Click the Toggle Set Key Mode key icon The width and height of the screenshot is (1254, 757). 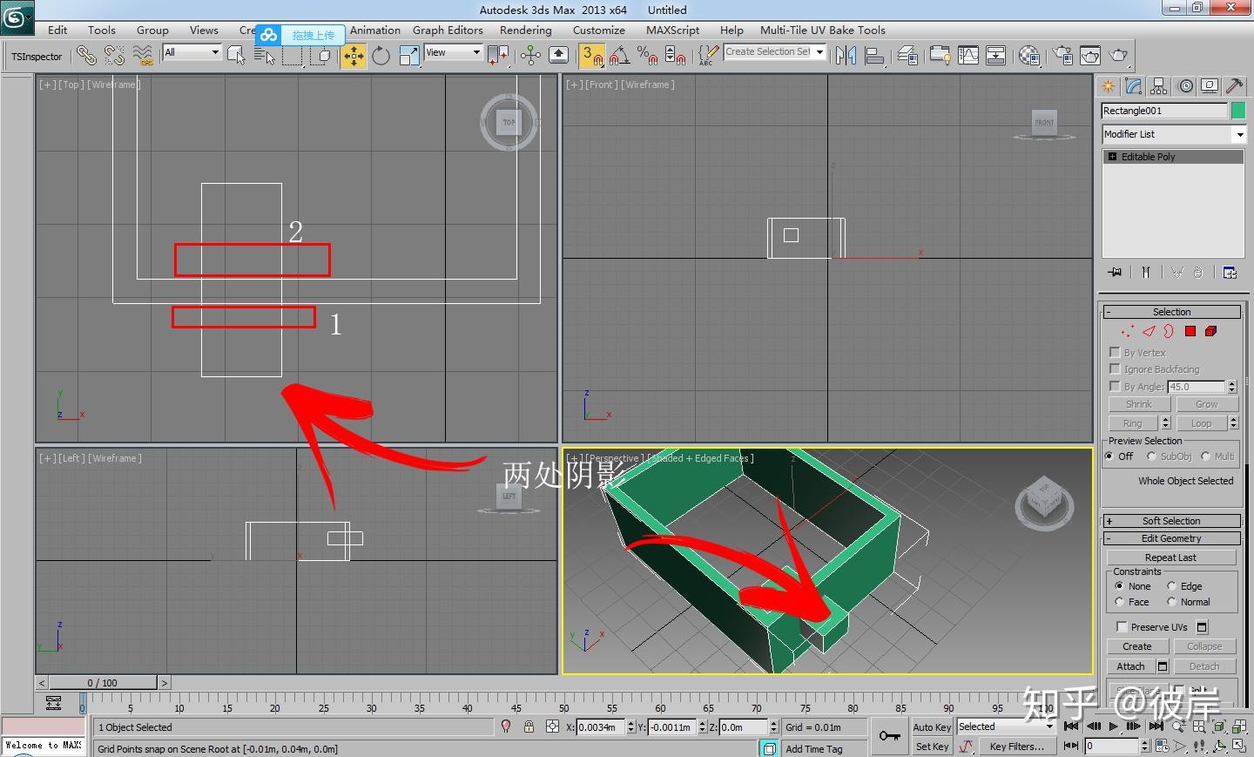coord(889,736)
